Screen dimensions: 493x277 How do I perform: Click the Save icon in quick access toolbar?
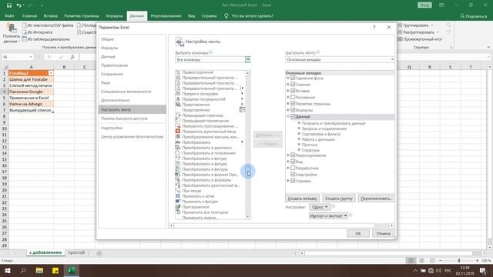(x=9, y=5)
